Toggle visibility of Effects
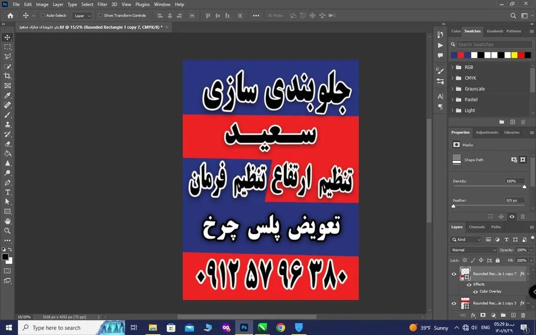Viewport: 536px width, 335px height. [x=469, y=285]
